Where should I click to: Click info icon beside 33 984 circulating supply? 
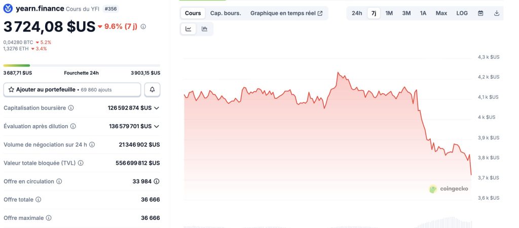tap(157, 181)
